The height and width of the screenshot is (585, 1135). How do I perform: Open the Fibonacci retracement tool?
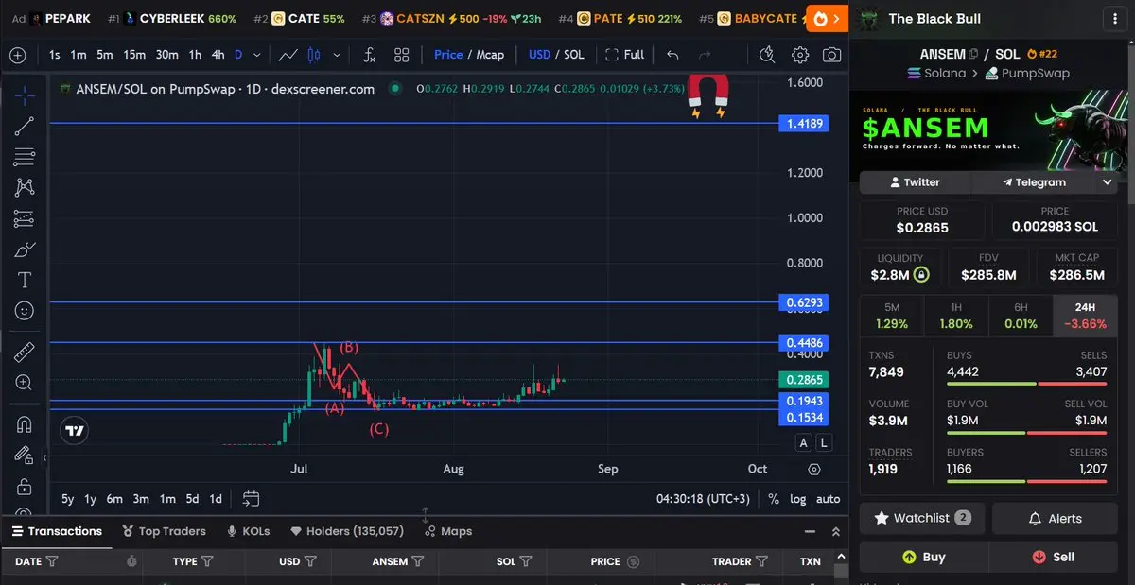click(25, 157)
